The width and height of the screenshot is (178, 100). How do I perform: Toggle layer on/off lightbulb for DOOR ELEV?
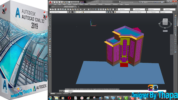point(76,12)
